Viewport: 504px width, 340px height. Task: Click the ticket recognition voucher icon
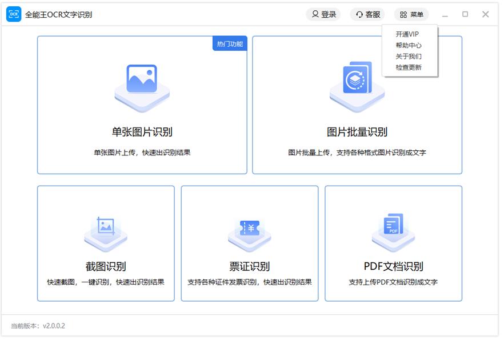(250, 228)
